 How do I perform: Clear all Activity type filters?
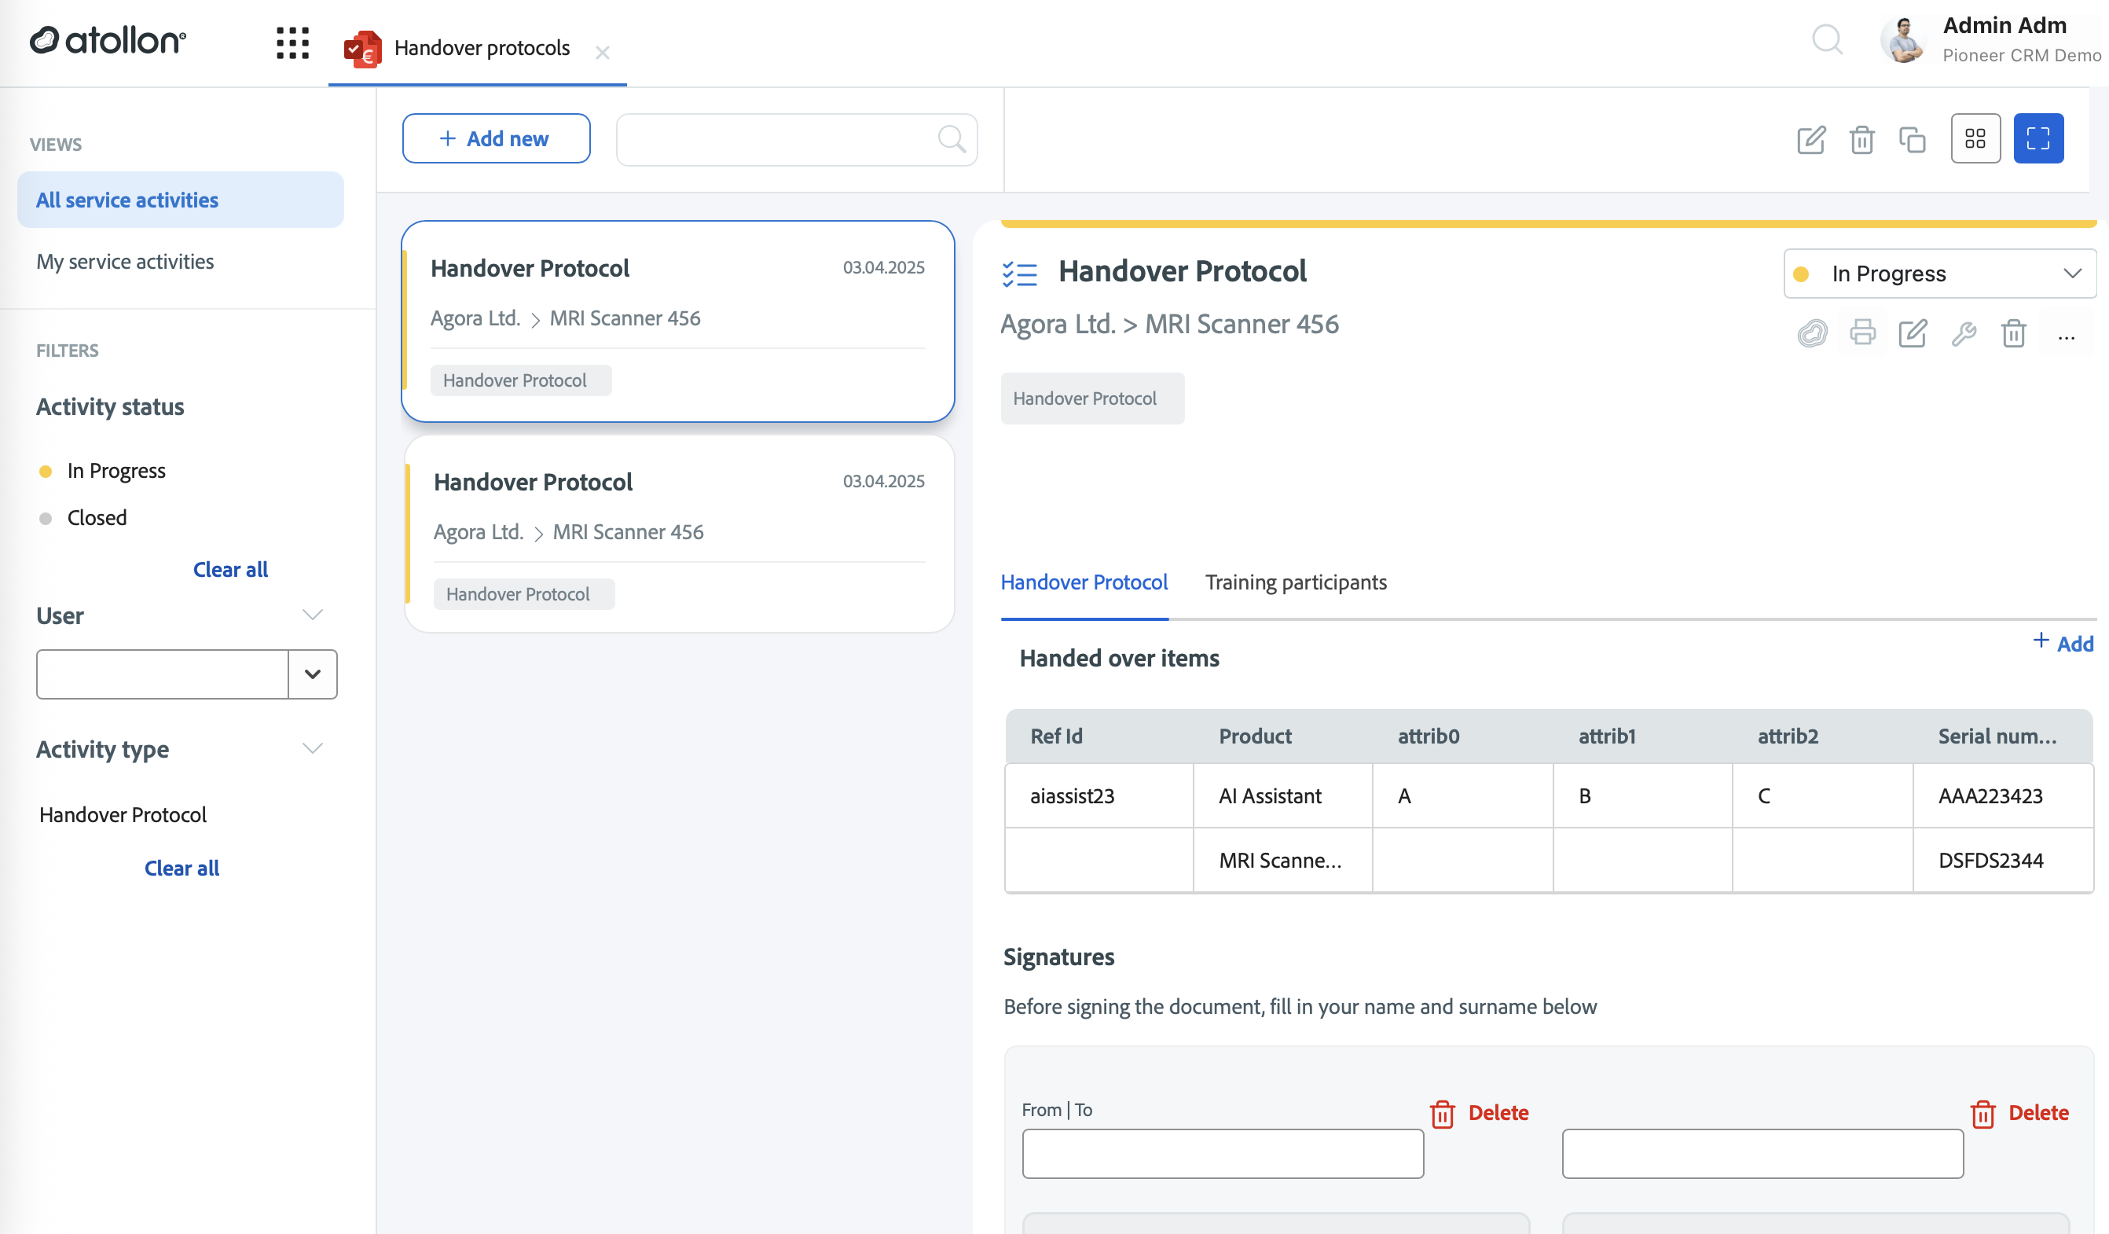click(x=182, y=869)
